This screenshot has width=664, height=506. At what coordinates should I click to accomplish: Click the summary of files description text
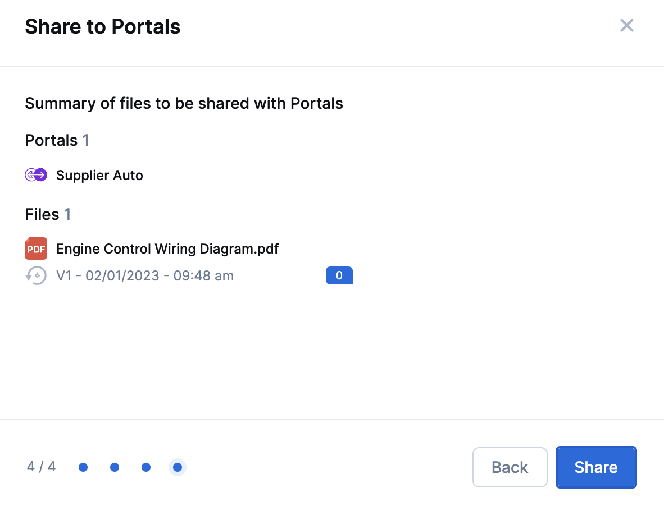click(x=184, y=103)
